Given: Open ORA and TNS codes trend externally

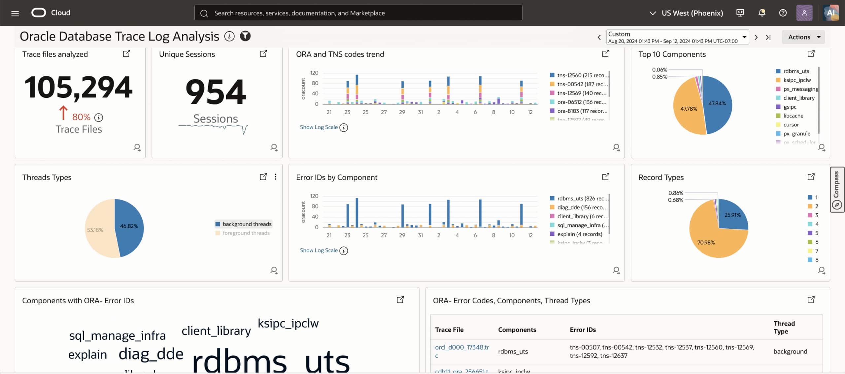Looking at the screenshot, I should click(x=606, y=54).
